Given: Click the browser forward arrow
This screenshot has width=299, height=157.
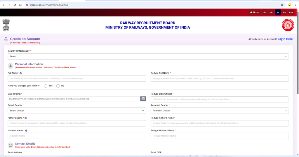Looking at the screenshot, I should pyautogui.click(x=9, y=5).
